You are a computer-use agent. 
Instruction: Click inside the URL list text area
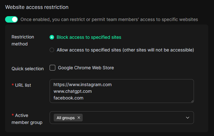click(x=143, y=95)
